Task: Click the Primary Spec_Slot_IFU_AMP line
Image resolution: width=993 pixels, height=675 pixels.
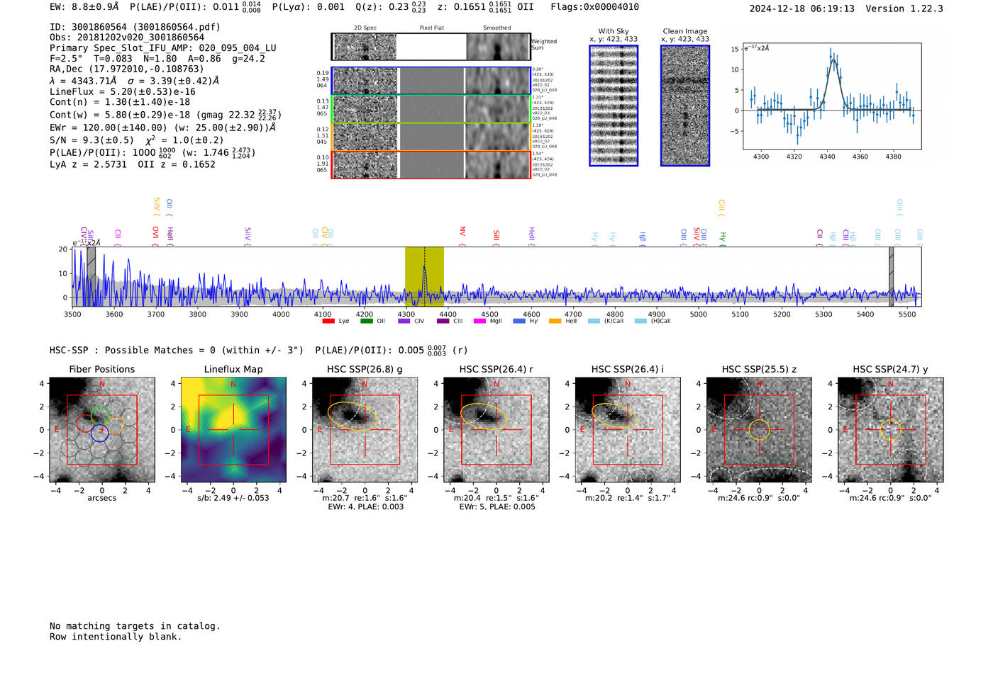Action: (x=163, y=48)
